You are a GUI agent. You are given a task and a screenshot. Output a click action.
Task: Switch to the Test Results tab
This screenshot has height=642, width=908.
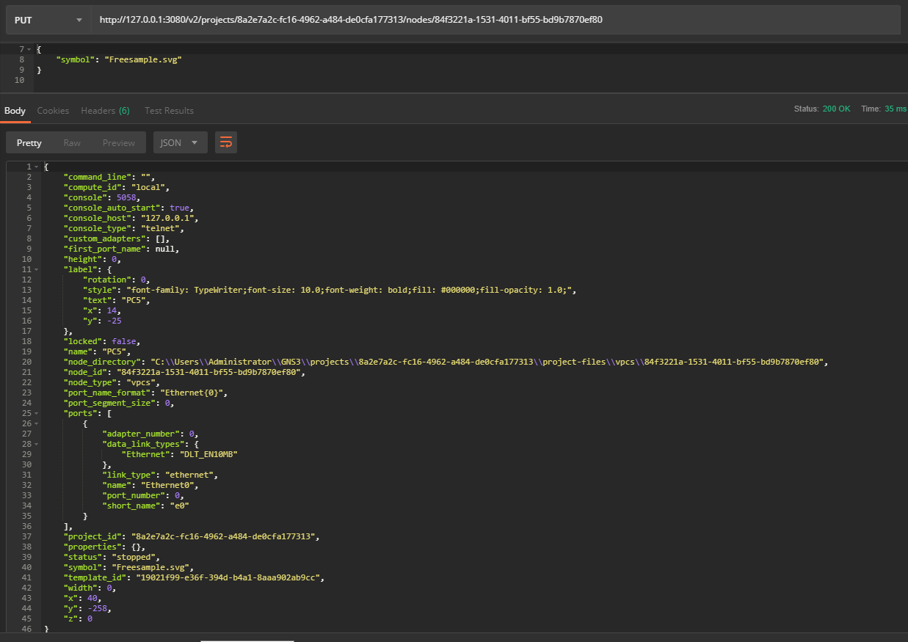point(169,110)
